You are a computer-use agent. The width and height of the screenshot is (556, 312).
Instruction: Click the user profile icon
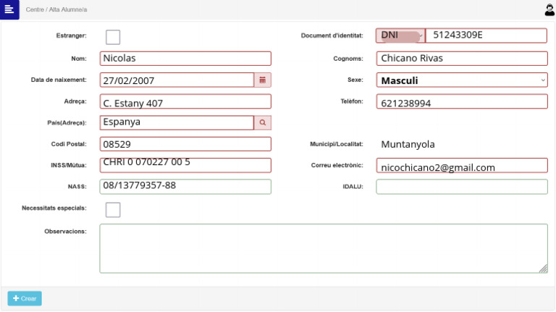click(549, 10)
